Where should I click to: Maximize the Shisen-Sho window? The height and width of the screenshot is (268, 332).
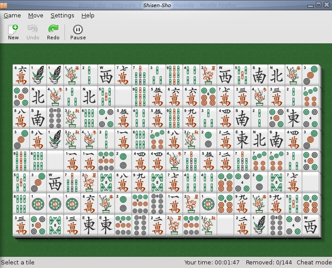319,4
